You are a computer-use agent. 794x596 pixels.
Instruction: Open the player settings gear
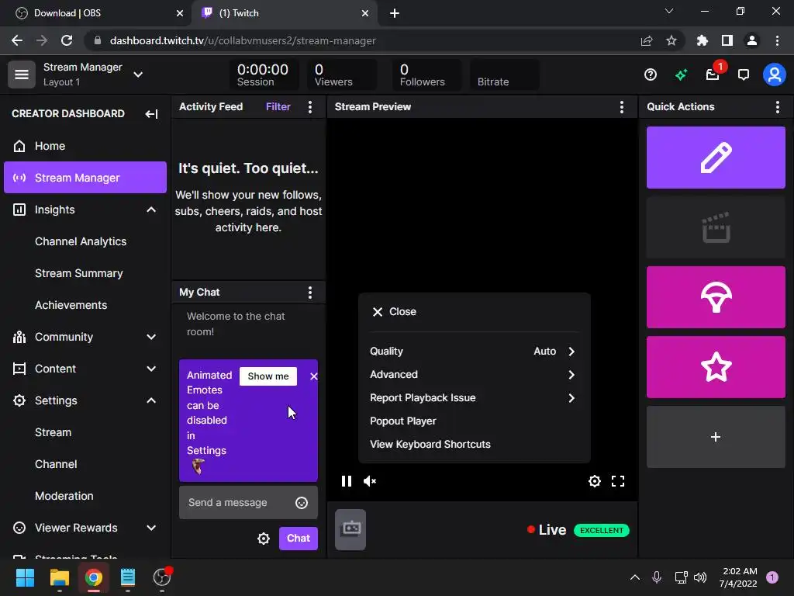[595, 481]
